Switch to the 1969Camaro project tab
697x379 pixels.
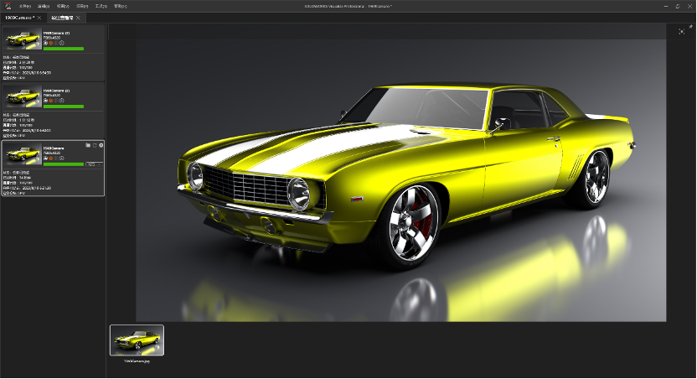point(20,17)
